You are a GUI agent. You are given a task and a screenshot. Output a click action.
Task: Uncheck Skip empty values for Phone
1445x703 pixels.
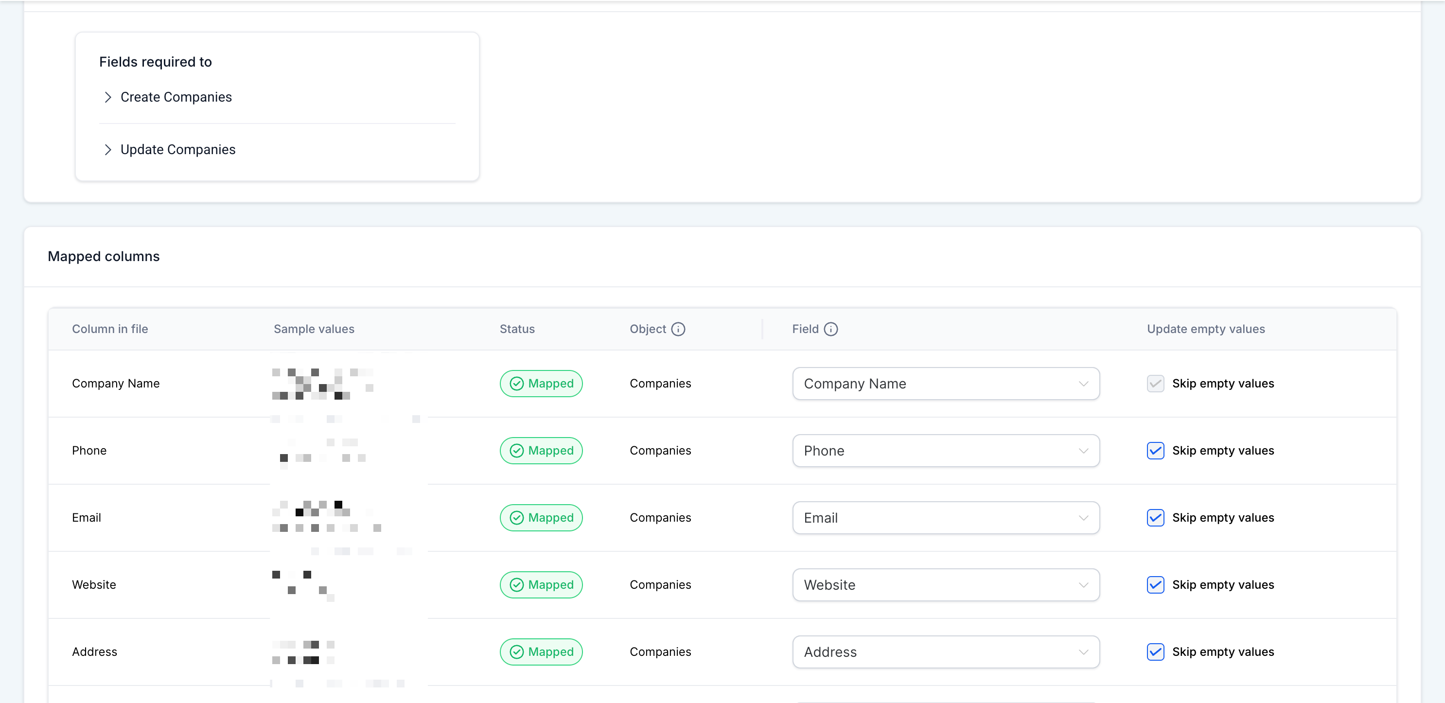click(x=1156, y=451)
